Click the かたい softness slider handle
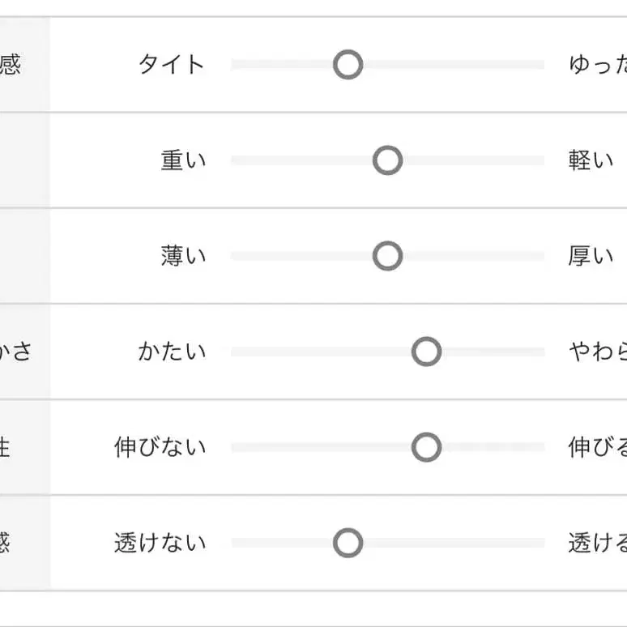 point(426,352)
